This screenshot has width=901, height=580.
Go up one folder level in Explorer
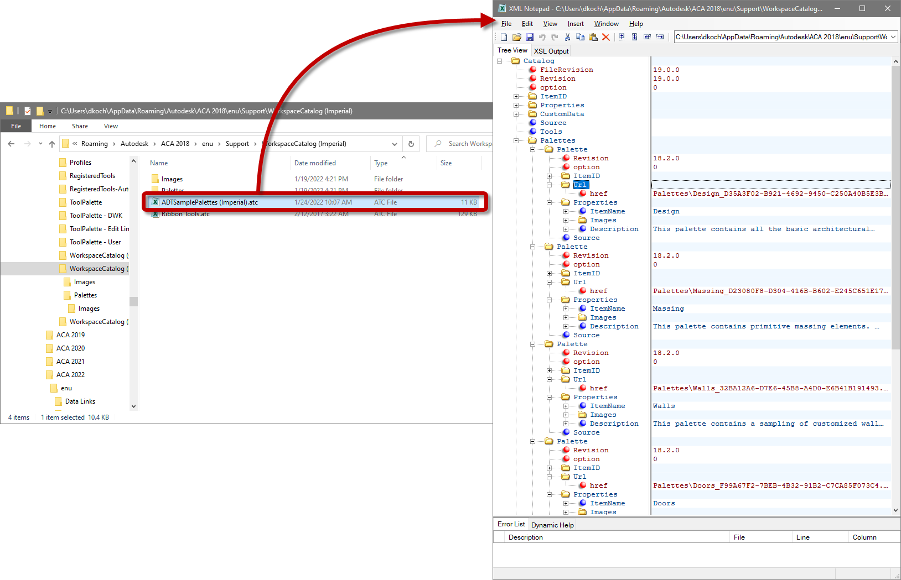point(52,144)
